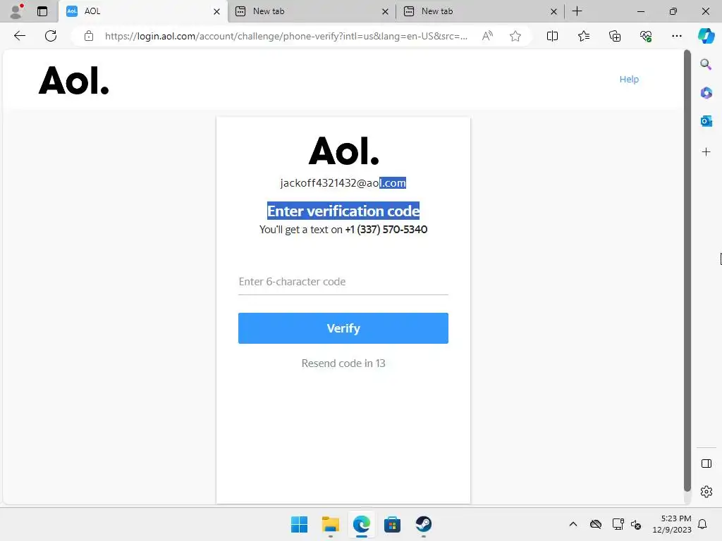
Task: Open sidebar settings gear
Action: (x=706, y=492)
